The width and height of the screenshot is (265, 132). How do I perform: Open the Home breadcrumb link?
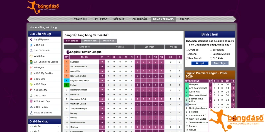pyautogui.click(x=33, y=27)
